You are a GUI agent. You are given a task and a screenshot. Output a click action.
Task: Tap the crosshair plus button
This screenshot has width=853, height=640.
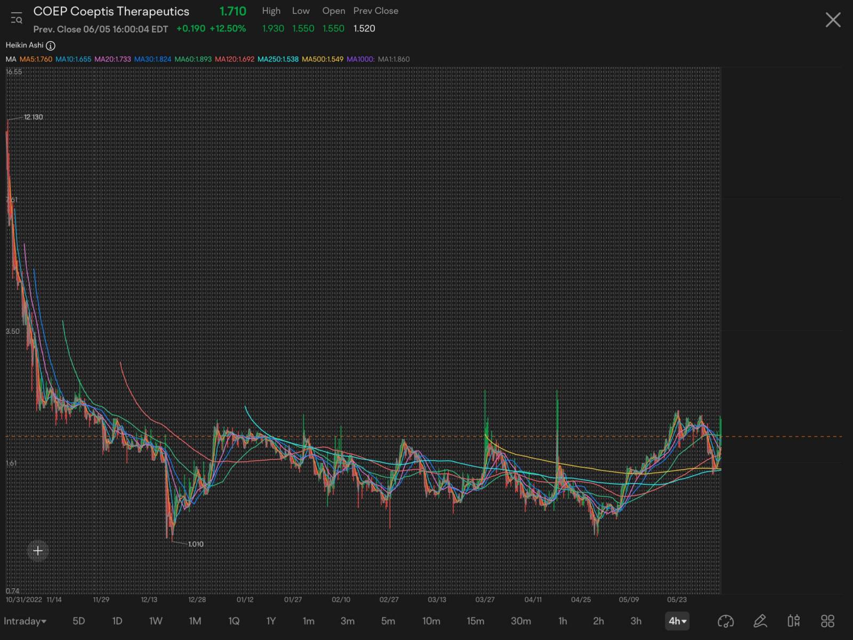(x=38, y=550)
